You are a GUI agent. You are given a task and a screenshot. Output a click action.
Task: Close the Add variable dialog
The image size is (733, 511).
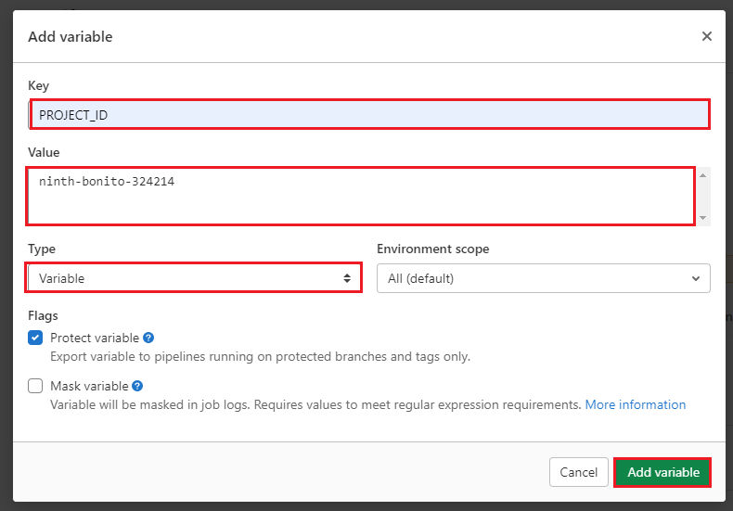click(707, 36)
